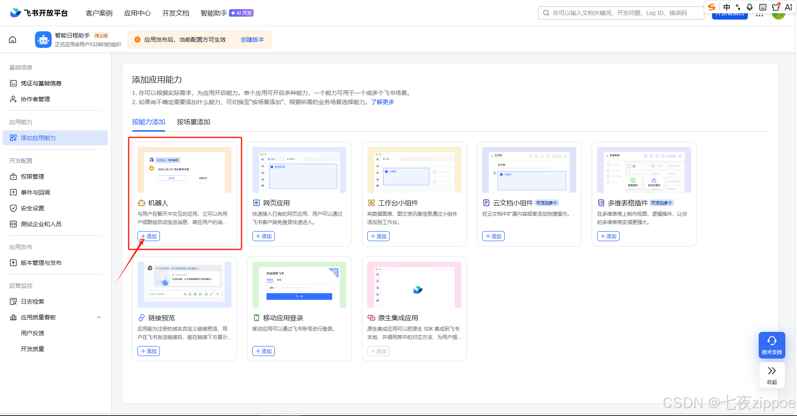
Task: Add the 多维表格插件 capability
Action: 608,236
